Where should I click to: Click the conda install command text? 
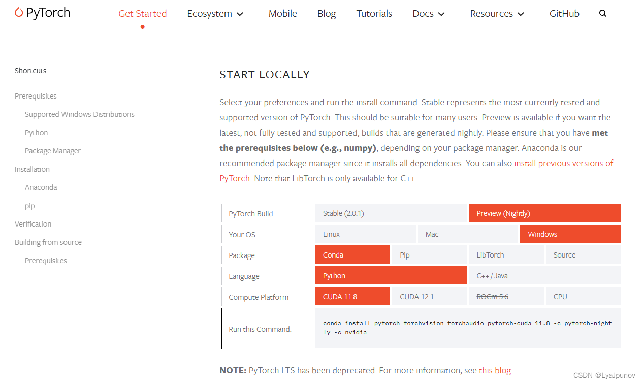467,328
